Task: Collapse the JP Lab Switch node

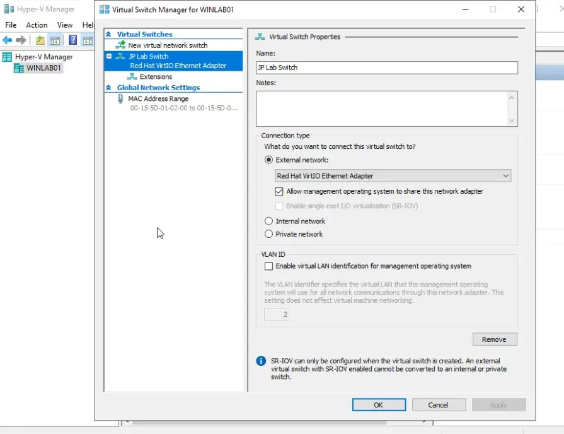Action: tap(109, 56)
